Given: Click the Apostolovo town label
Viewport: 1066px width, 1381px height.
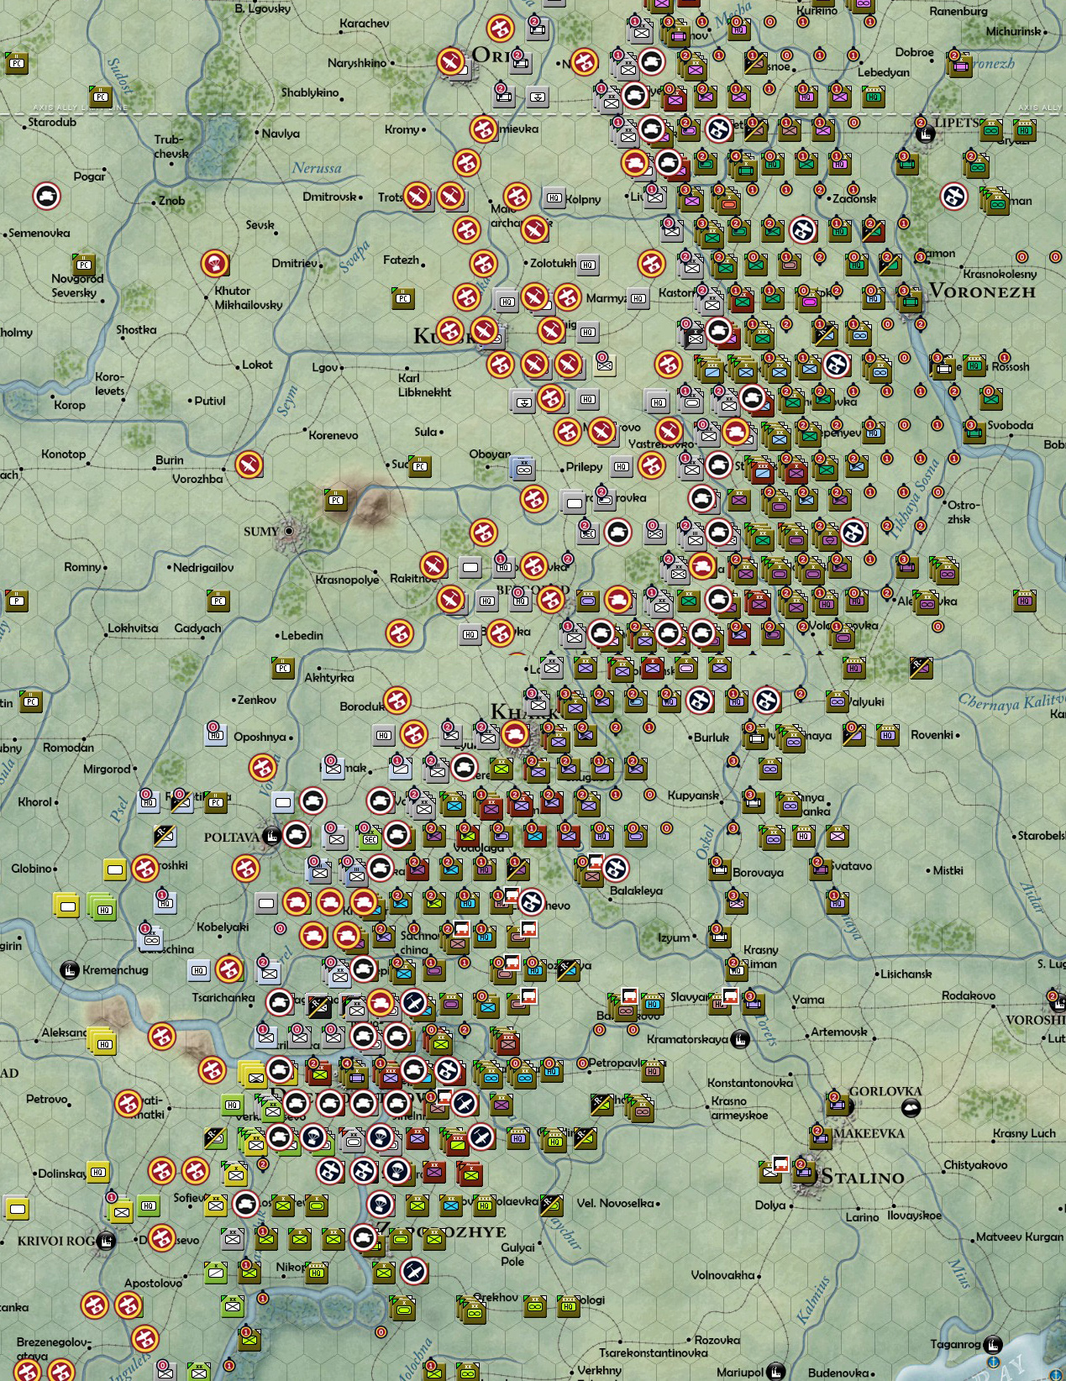Looking at the screenshot, I should (153, 1283).
